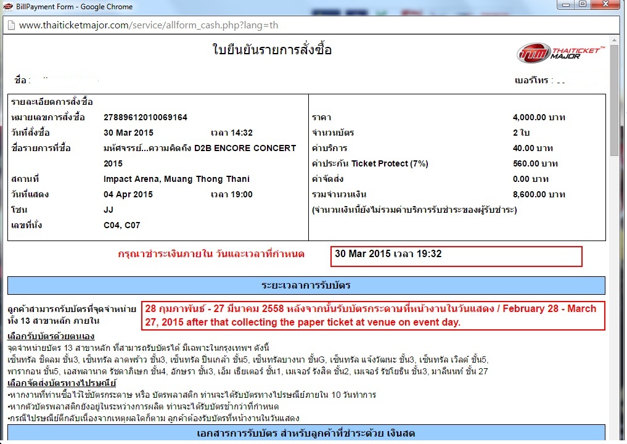Click the phone label เบอร์โทร
Screen dimensions: 627x444
[531, 80]
